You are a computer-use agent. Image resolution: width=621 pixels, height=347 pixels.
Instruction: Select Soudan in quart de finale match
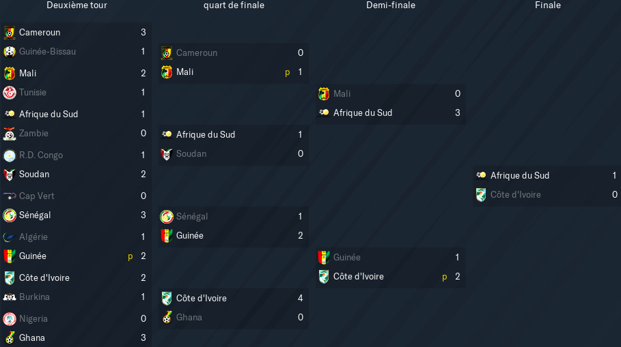pyautogui.click(x=191, y=154)
